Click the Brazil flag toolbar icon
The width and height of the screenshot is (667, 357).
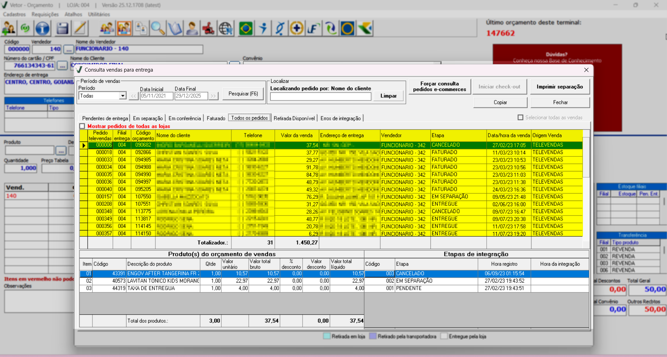click(246, 29)
